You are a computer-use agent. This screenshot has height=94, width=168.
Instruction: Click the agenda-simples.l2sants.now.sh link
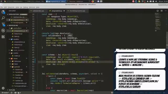(138, 81)
